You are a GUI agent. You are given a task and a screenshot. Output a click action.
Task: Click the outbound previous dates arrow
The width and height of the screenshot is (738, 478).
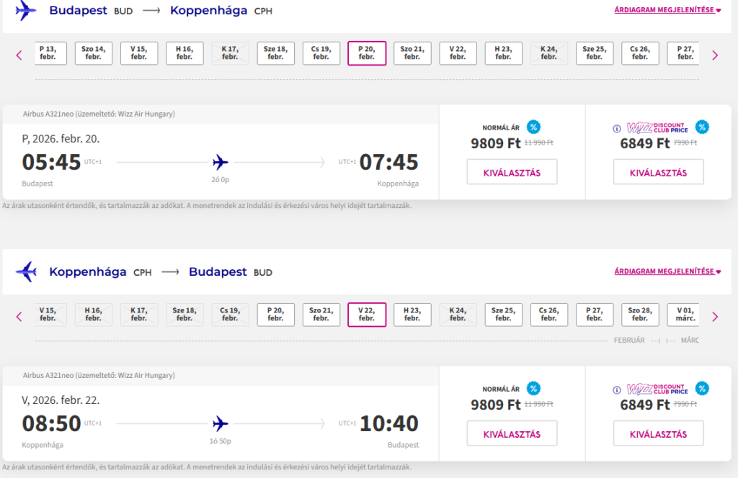pyautogui.click(x=19, y=55)
